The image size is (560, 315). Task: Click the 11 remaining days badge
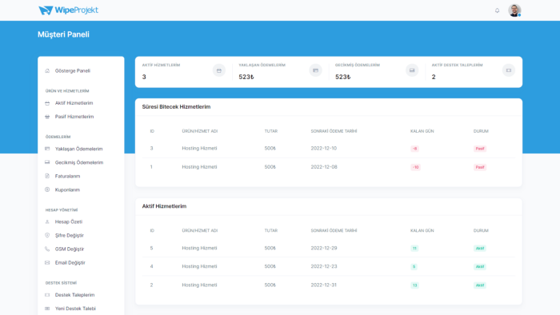414,249
